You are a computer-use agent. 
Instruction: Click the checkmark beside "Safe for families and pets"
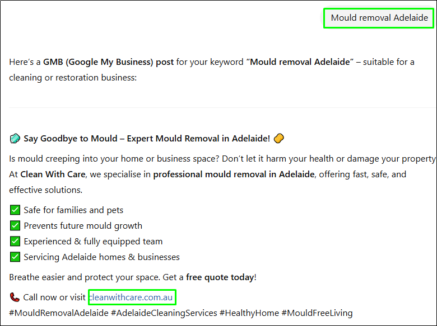(15, 210)
